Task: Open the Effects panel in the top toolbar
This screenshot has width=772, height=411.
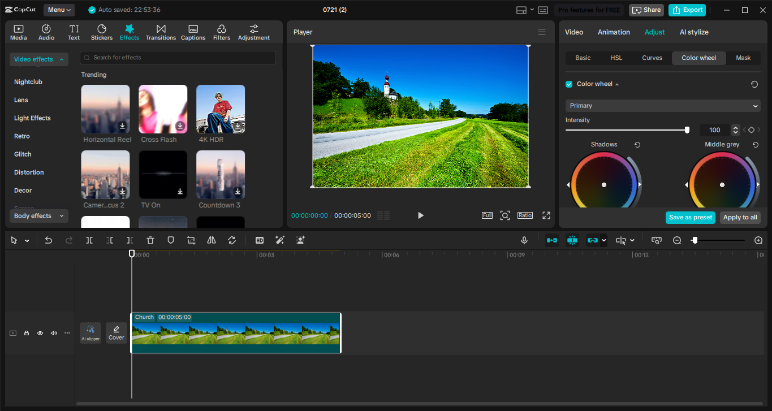Action: (129, 32)
